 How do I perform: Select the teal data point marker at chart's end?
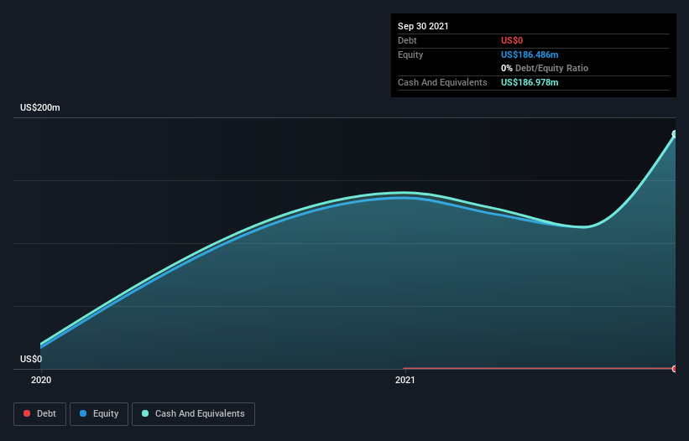675,134
